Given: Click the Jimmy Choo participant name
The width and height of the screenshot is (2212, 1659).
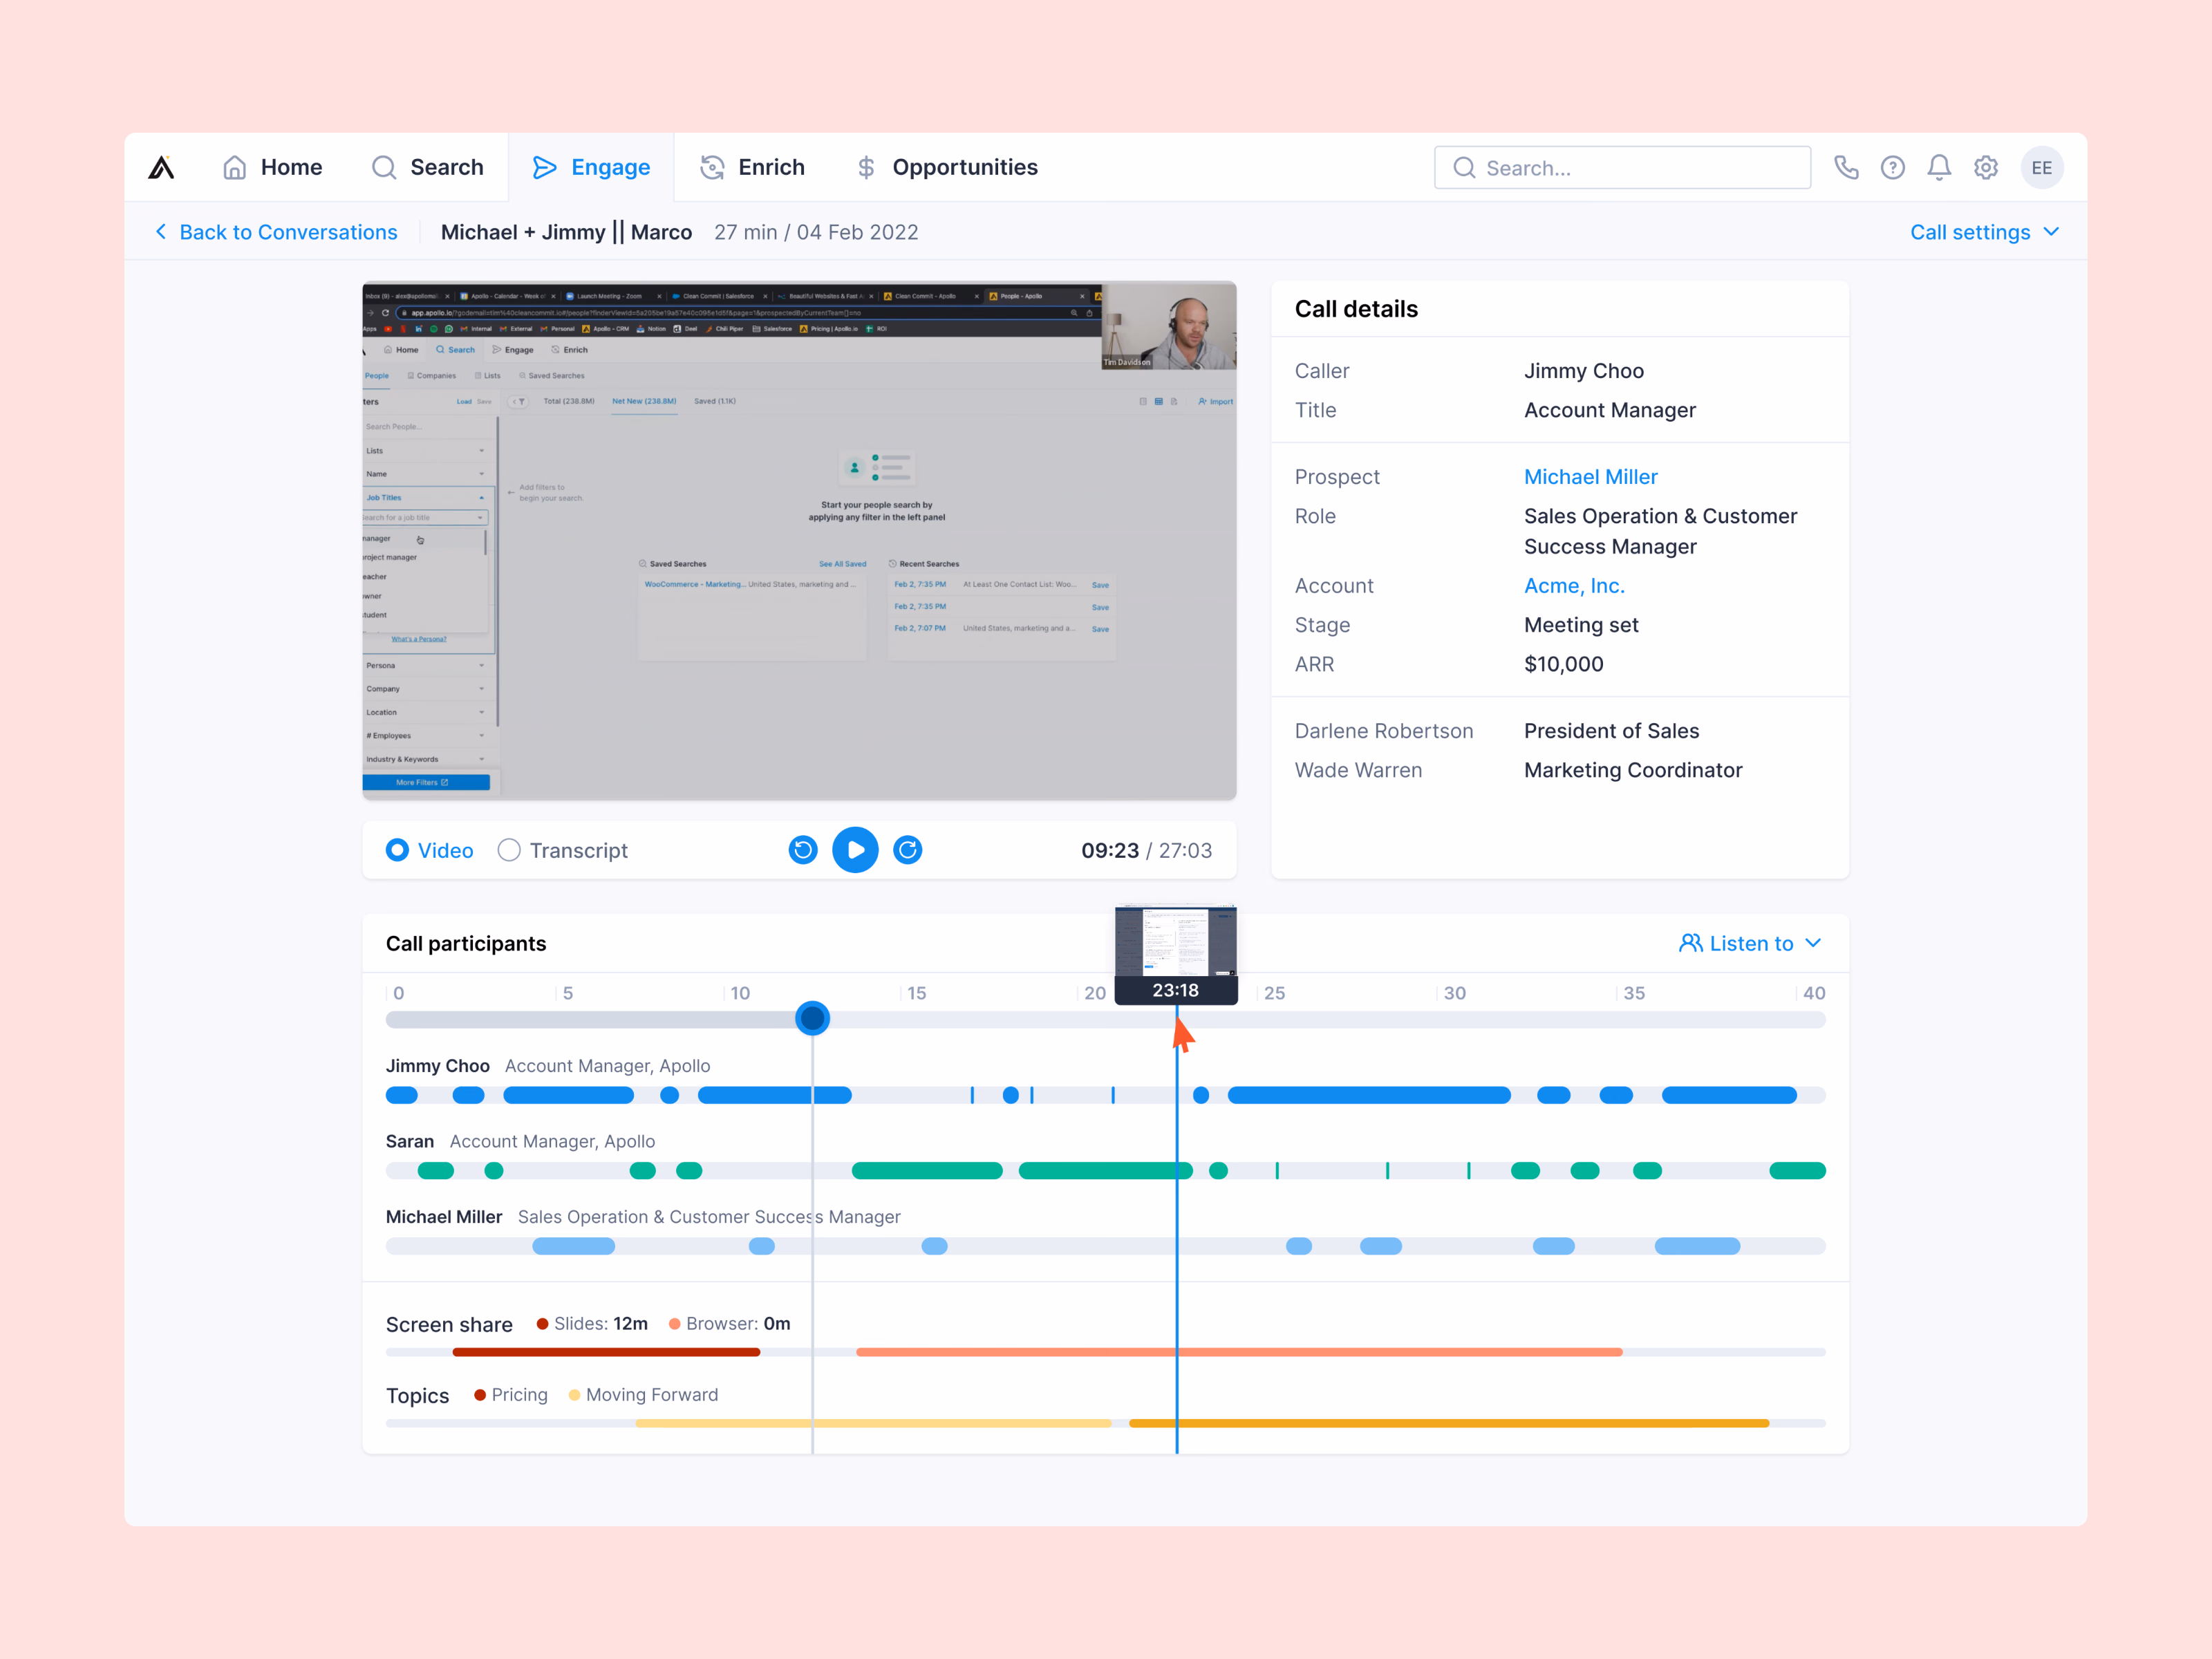Looking at the screenshot, I should pyautogui.click(x=438, y=1066).
